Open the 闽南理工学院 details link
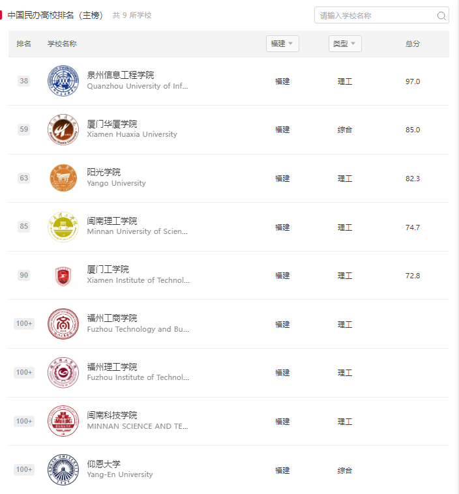459x494 pixels. (112, 221)
